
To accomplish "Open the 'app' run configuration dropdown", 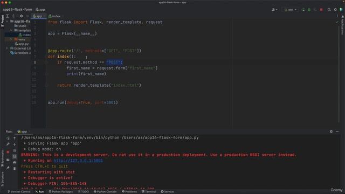I will (x=290, y=10).
